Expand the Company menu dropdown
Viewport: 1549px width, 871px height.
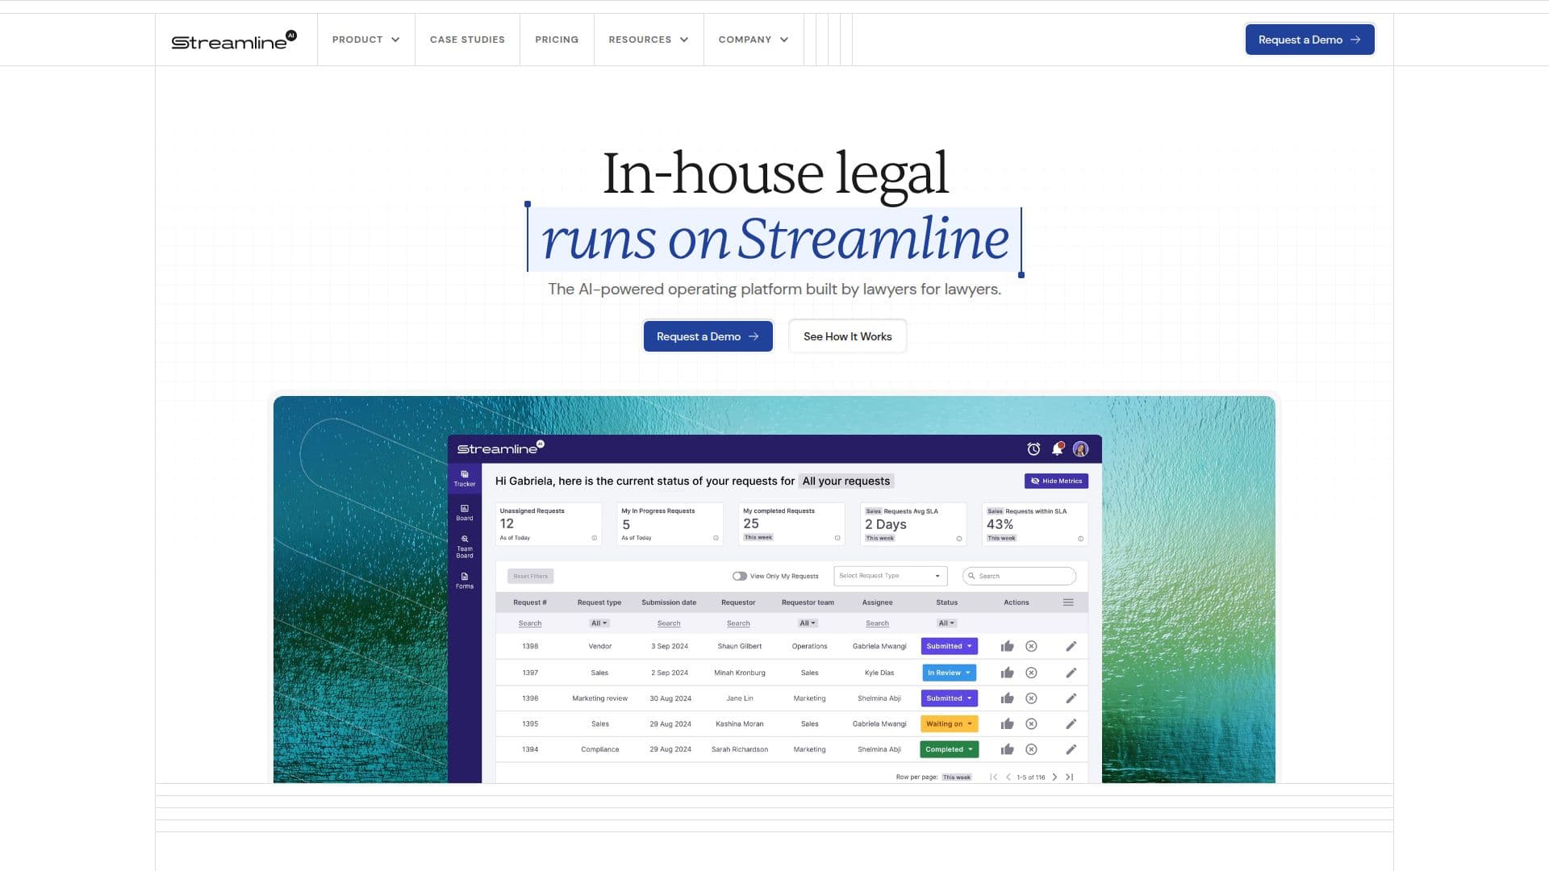click(753, 40)
